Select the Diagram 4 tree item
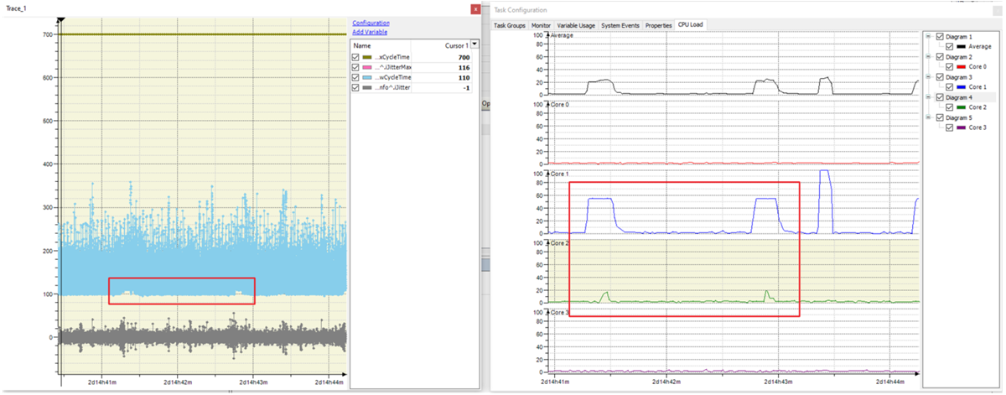The image size is (1006, 395). (959, 97)
